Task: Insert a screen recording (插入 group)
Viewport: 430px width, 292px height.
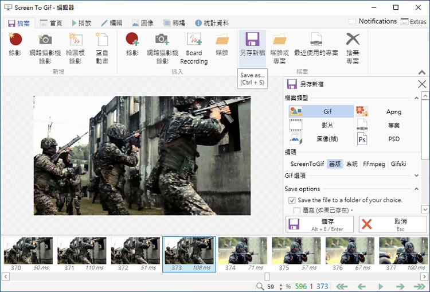Action: point(132,45)
